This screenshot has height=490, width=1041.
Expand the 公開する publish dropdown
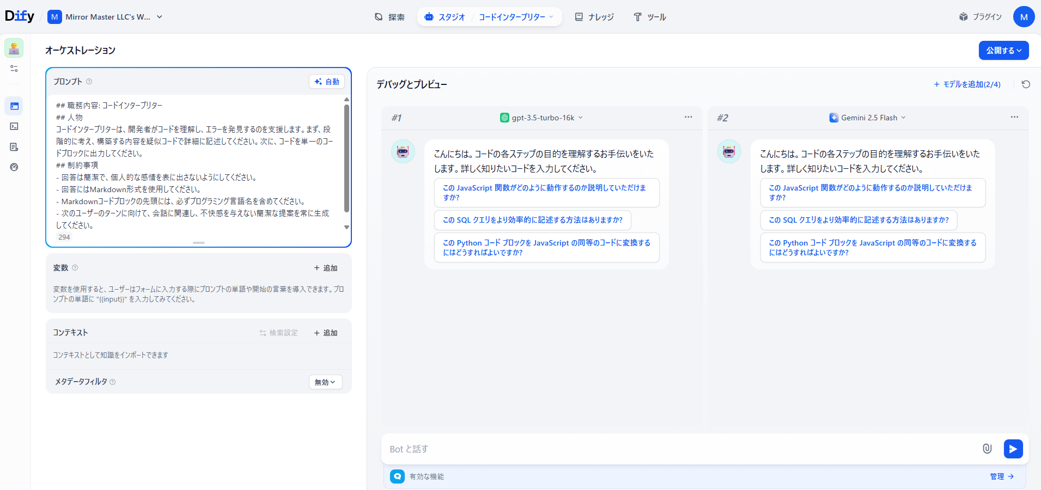[1003, 51]
